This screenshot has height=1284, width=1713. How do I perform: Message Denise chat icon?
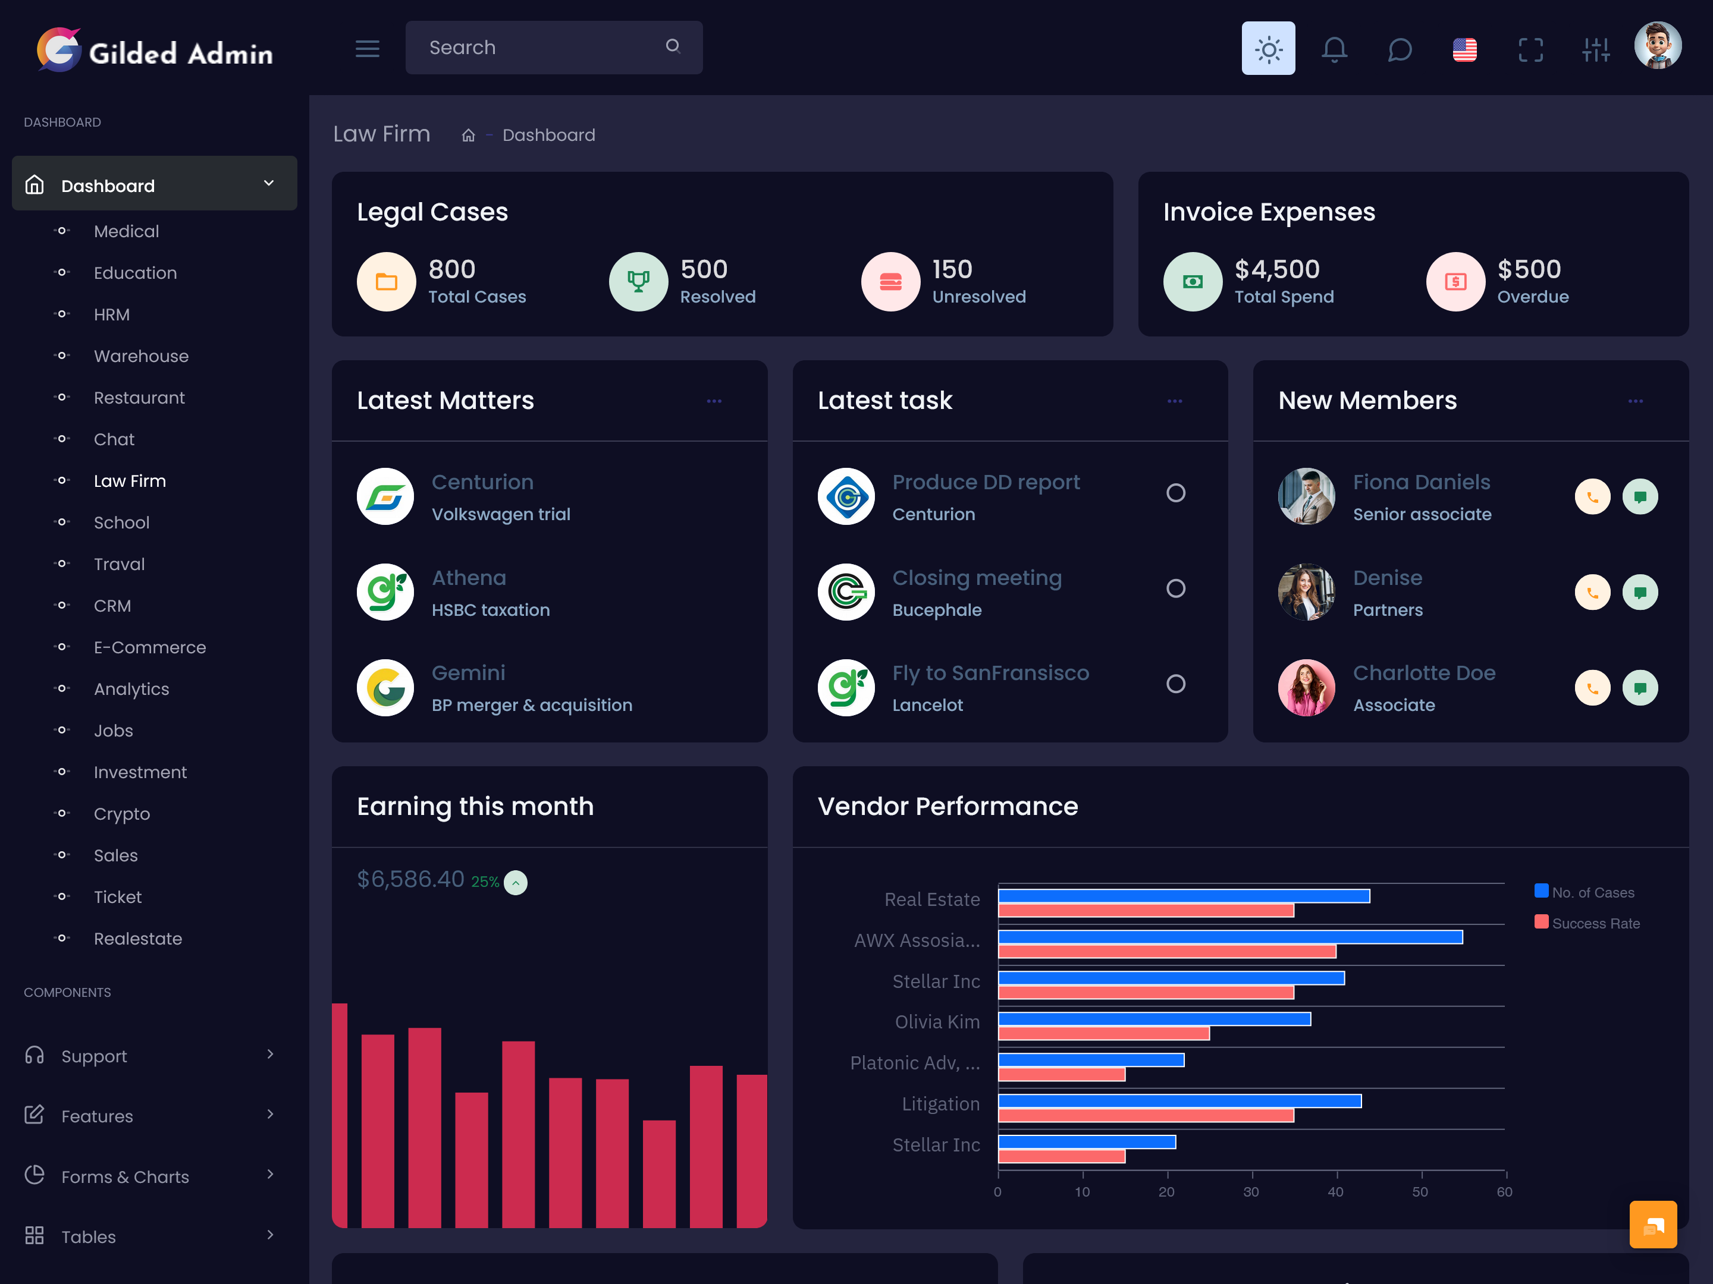(x=1639, y=593)
